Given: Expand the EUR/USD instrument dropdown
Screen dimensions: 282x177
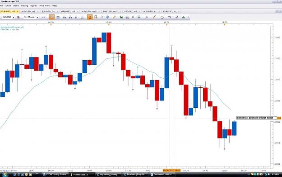Looking at the screenshot, I should pos(13,17).
